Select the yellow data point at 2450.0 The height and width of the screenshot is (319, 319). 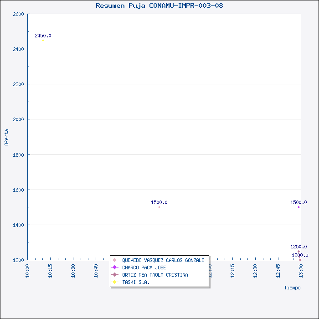[x=43, y=41]
